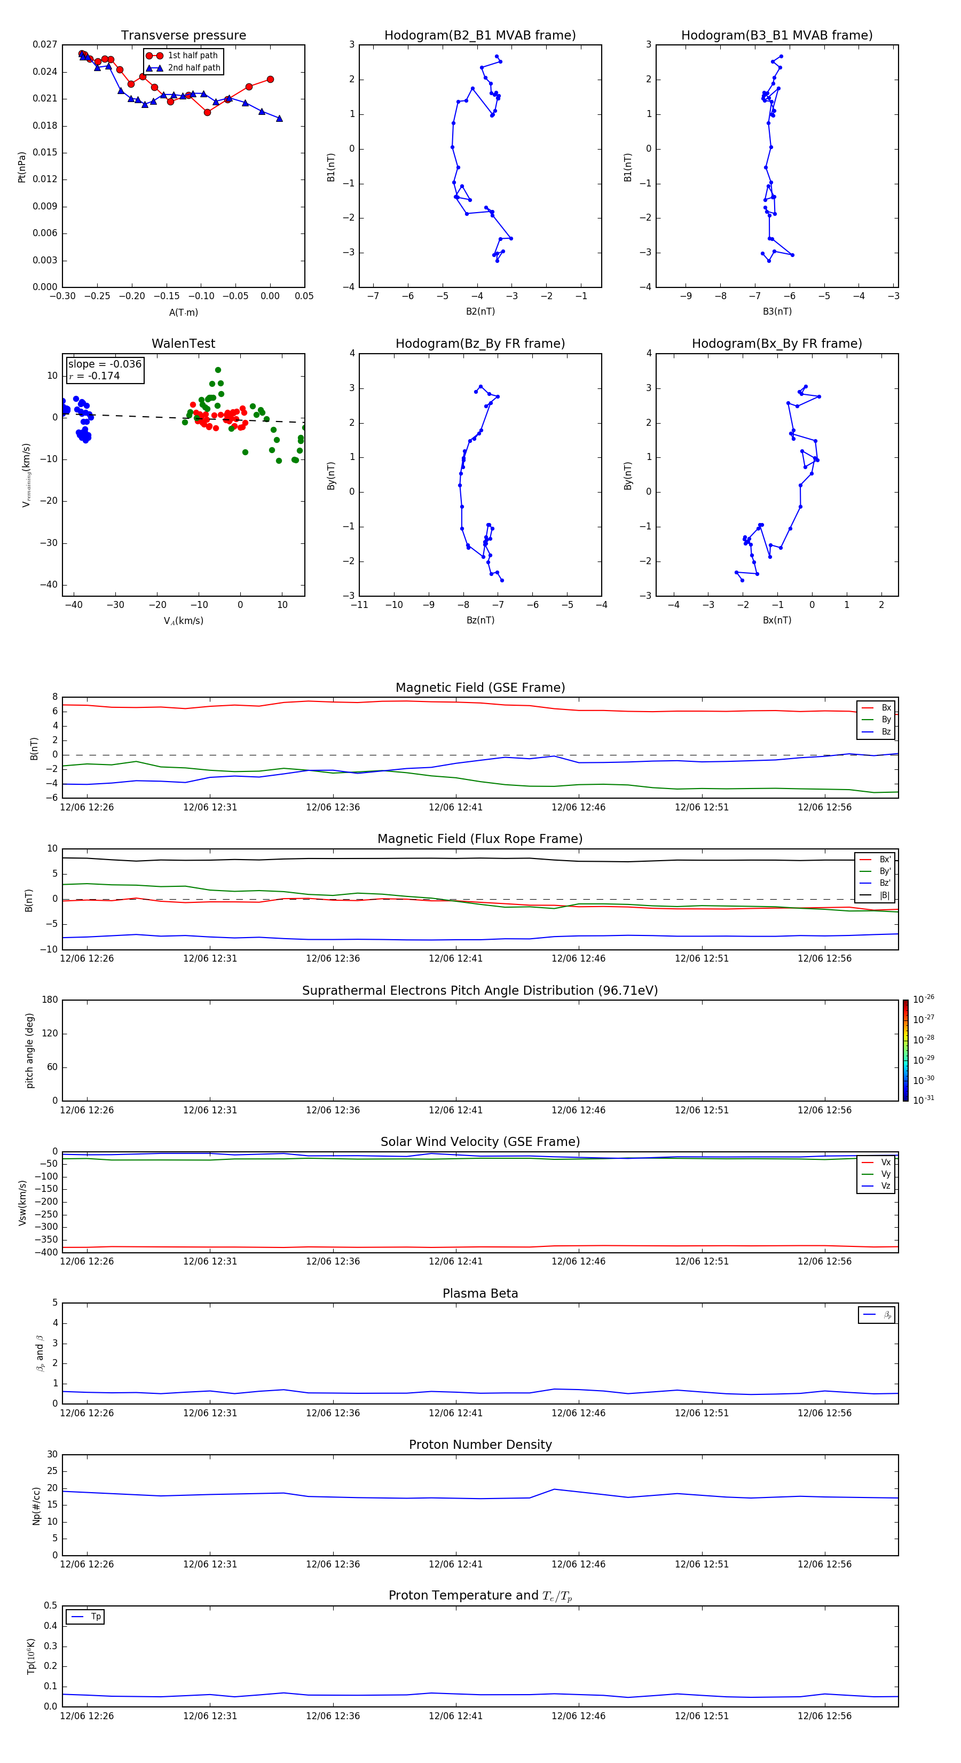The height and width of the screenshot is (1763, 961).
Task: Click 'Solar Wind Velocity (GSE Frame)' title
Action: 480,1142
